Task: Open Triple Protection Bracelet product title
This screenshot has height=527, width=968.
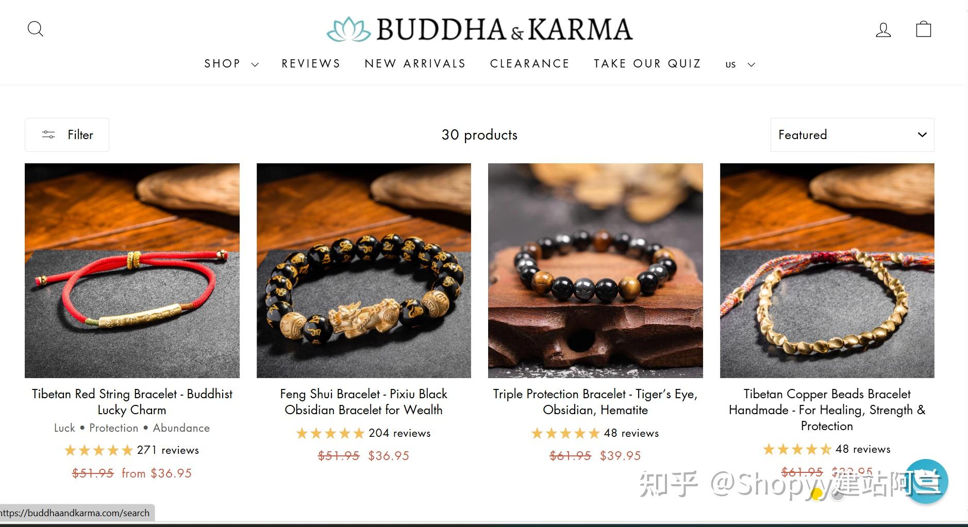Action: point(595,402)
